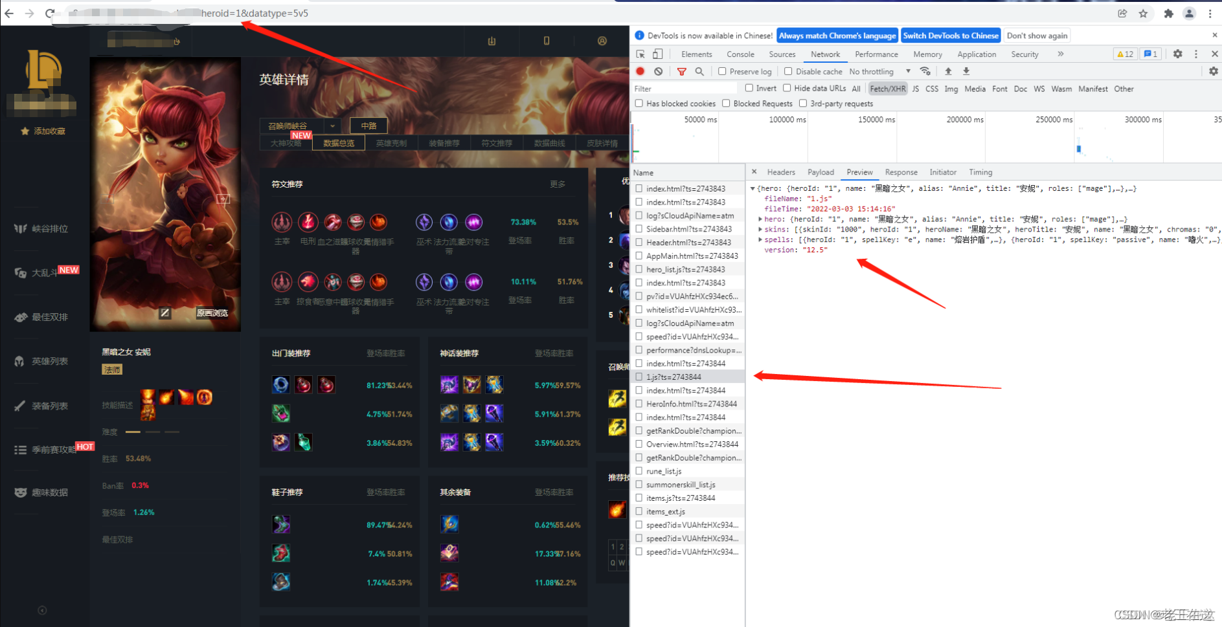The height and width of the screenshot is (627, 1222).
Task: Click Switch DevTools to Chinese
Action: 951,36
